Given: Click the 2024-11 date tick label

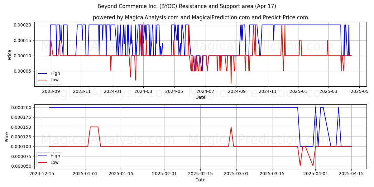Looking at the screenshot, I should [268, 91].
